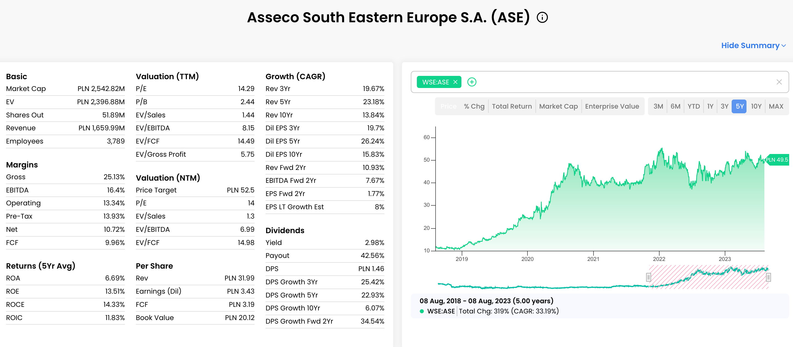Viewport: 793px width, 347px height.
Task: Show MAX time range
Action: tap(776, 106)
